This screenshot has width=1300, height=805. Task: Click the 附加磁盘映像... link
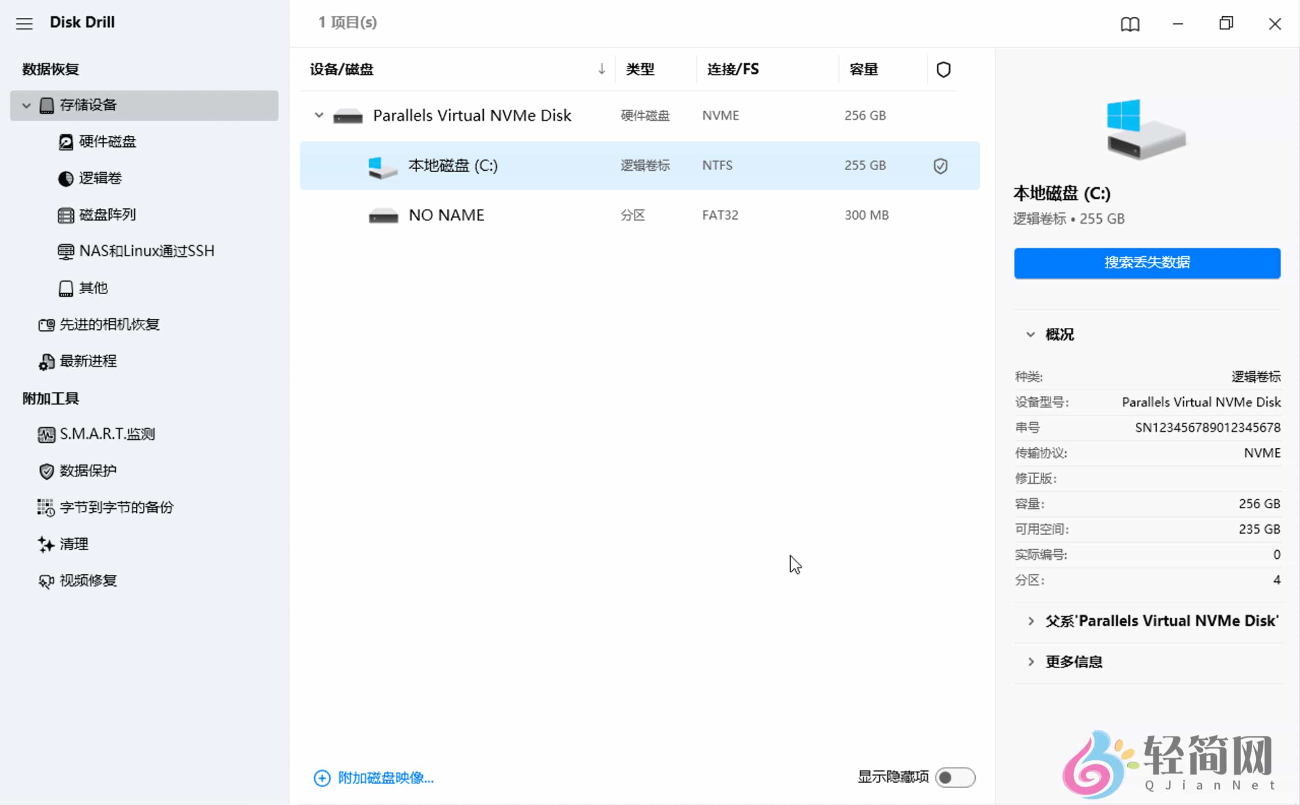(385, 778)
